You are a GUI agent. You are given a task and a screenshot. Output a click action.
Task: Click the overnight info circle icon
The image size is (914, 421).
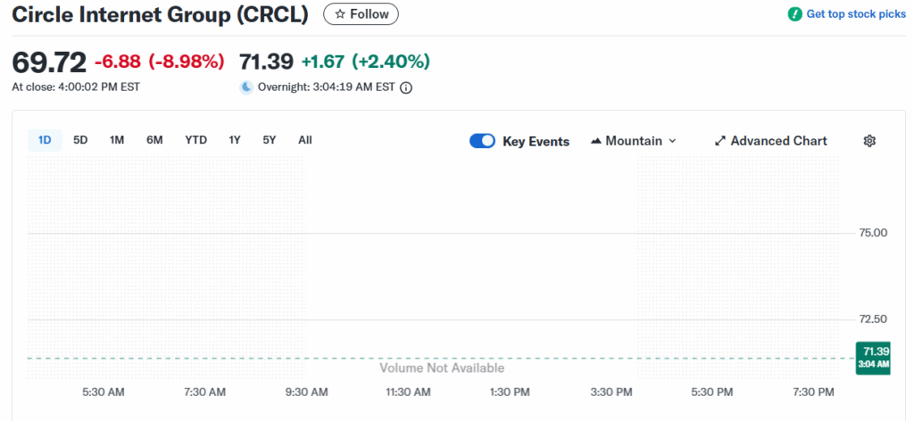pos(406,87)
